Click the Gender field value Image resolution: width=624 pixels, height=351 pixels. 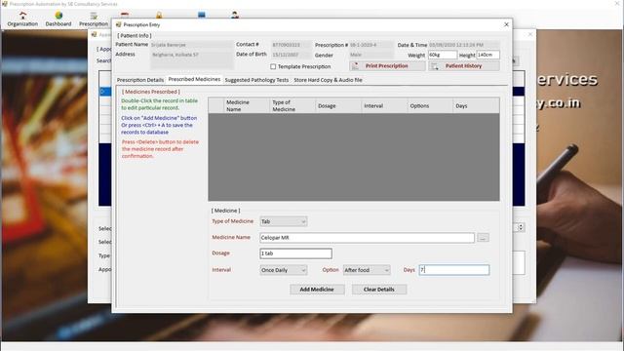[371, 55]
